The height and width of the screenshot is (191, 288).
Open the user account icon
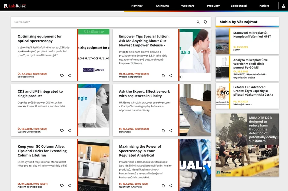284,6
